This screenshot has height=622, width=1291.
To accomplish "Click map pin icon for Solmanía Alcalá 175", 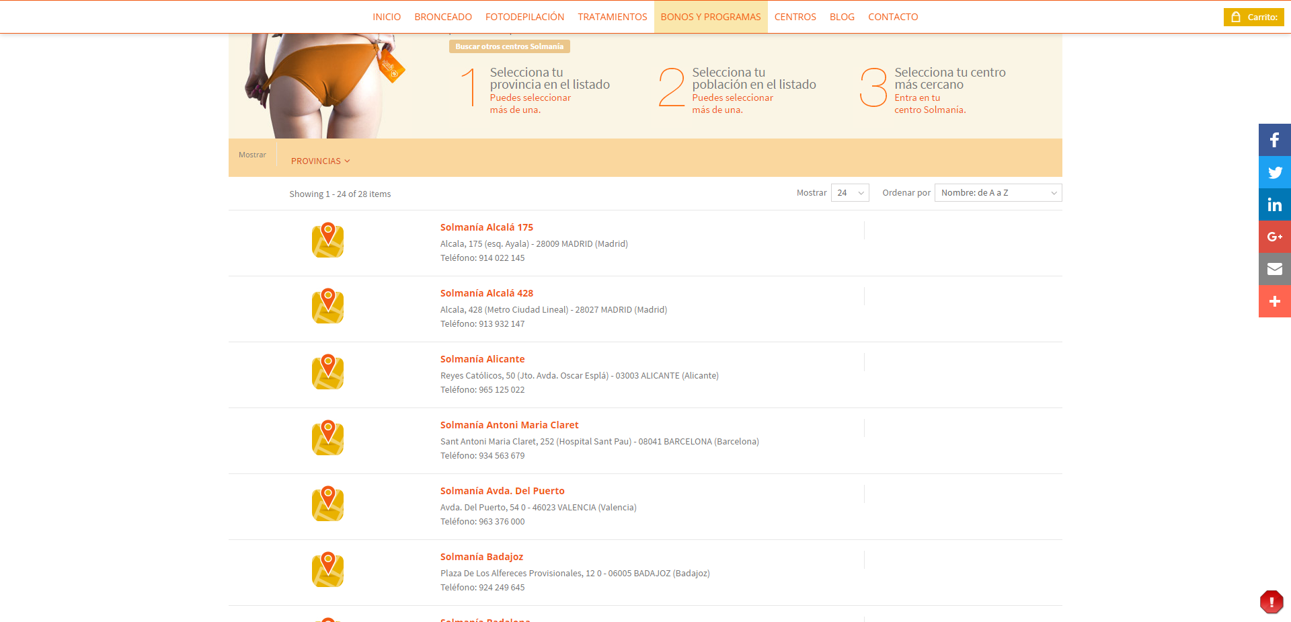I will point(327,240).
